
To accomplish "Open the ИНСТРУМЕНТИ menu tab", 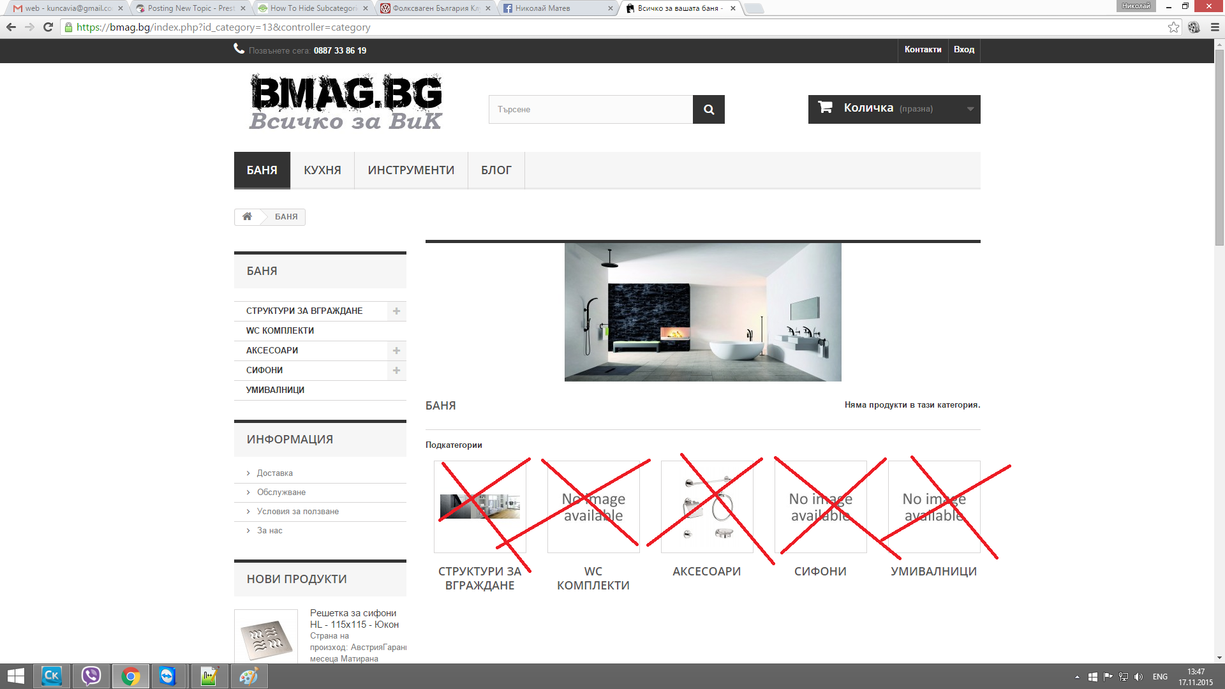I will [x=411, y=170].
